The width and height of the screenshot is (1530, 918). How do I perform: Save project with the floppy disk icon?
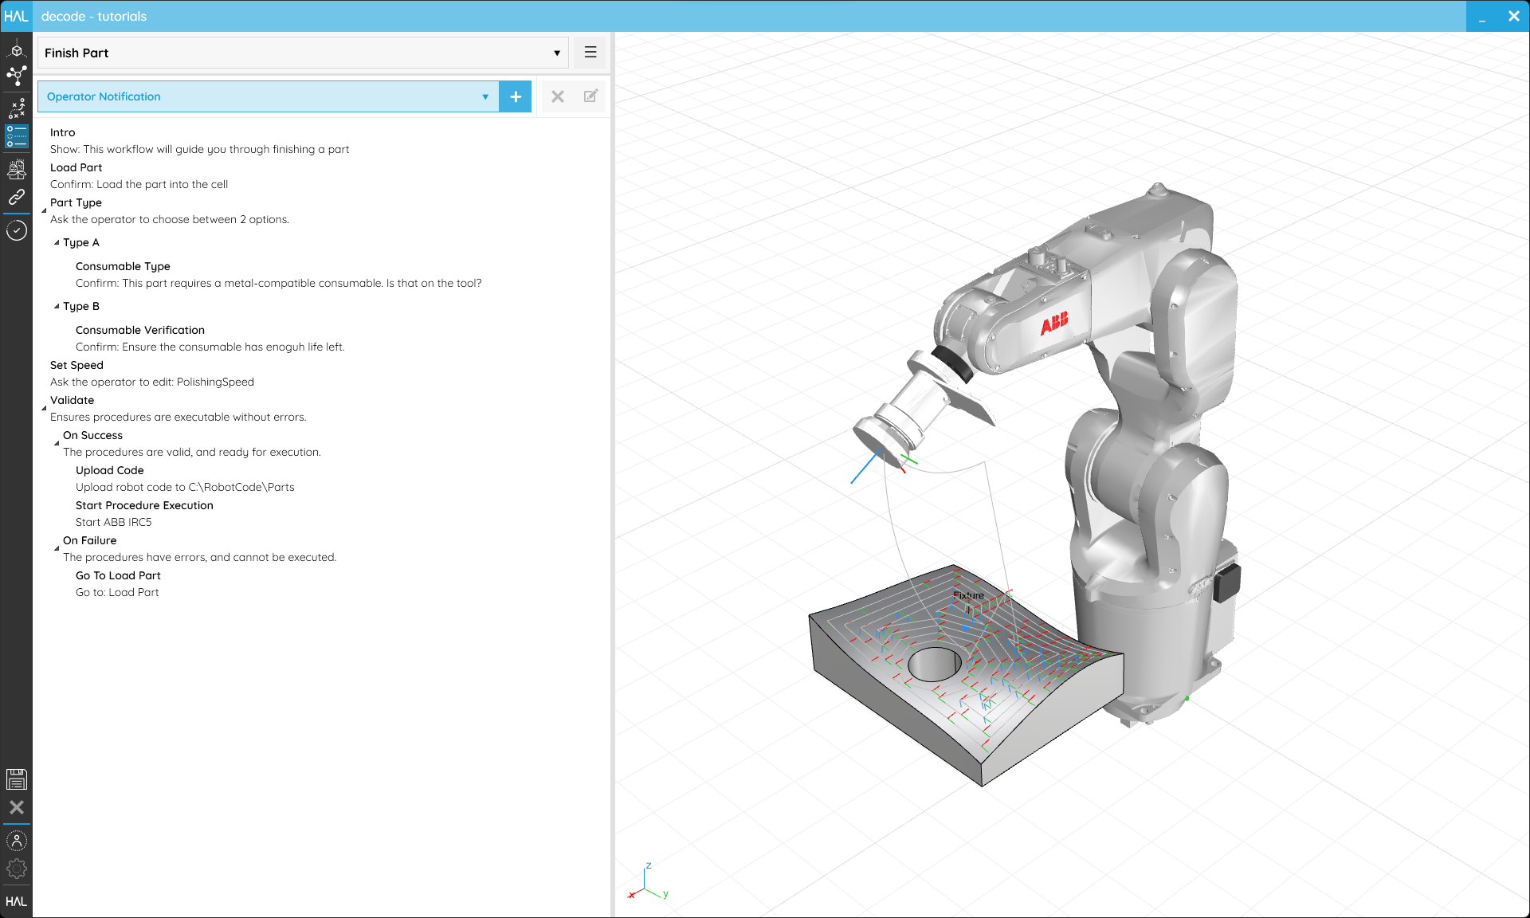pyautogui.click(x=16, y=779)
